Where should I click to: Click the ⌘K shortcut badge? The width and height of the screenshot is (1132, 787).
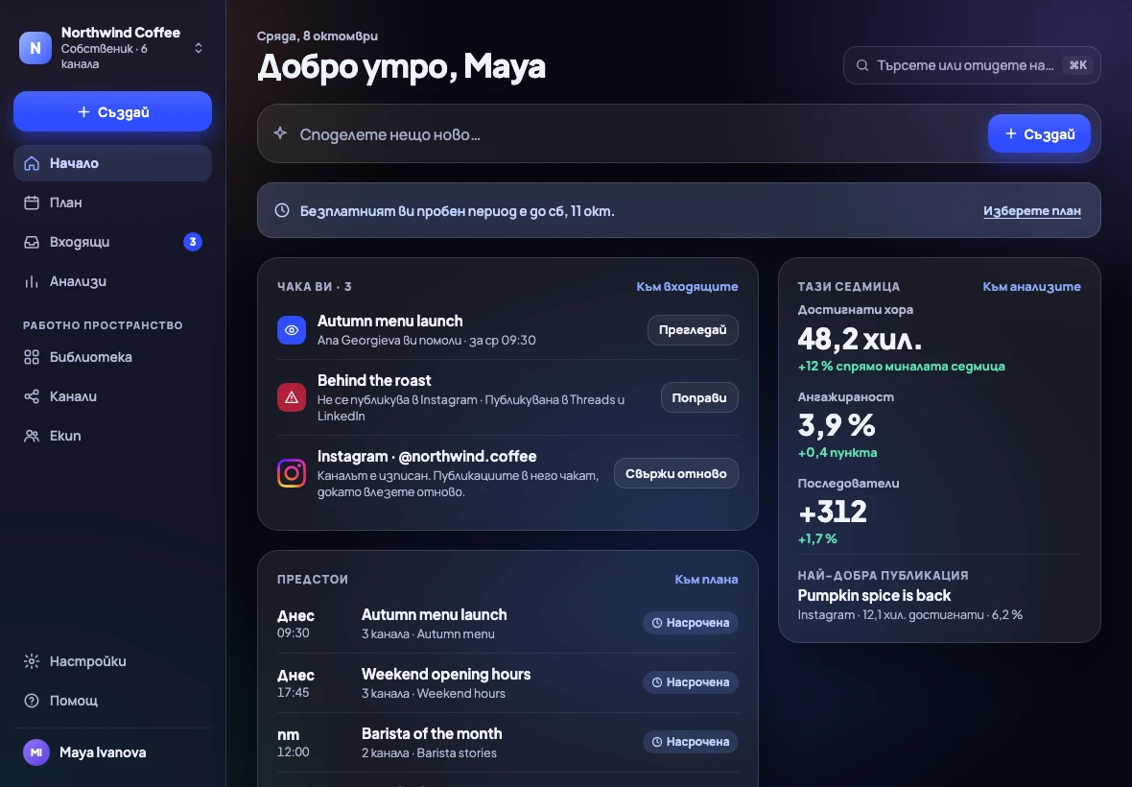coord(1078,65)
